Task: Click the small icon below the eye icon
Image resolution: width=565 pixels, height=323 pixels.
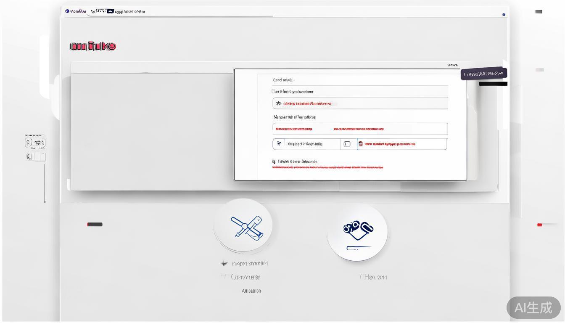Action: coord(29,156)
